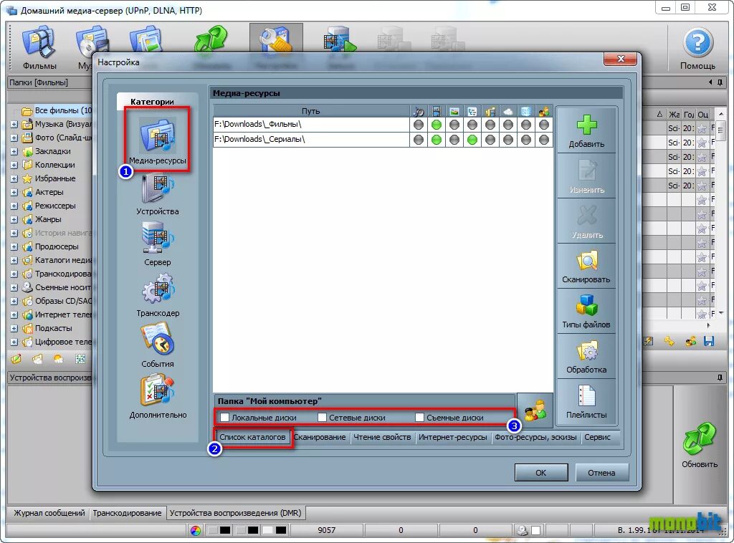
Task: Close the Настройка dialog with red X
Action: [621, 59]
